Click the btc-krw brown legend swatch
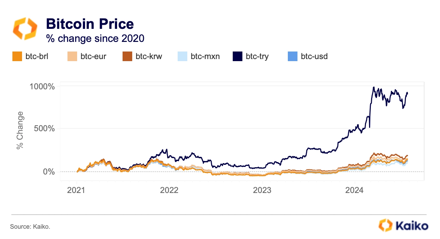This screenshot has height=239, width=440. [x=127, y=56]
